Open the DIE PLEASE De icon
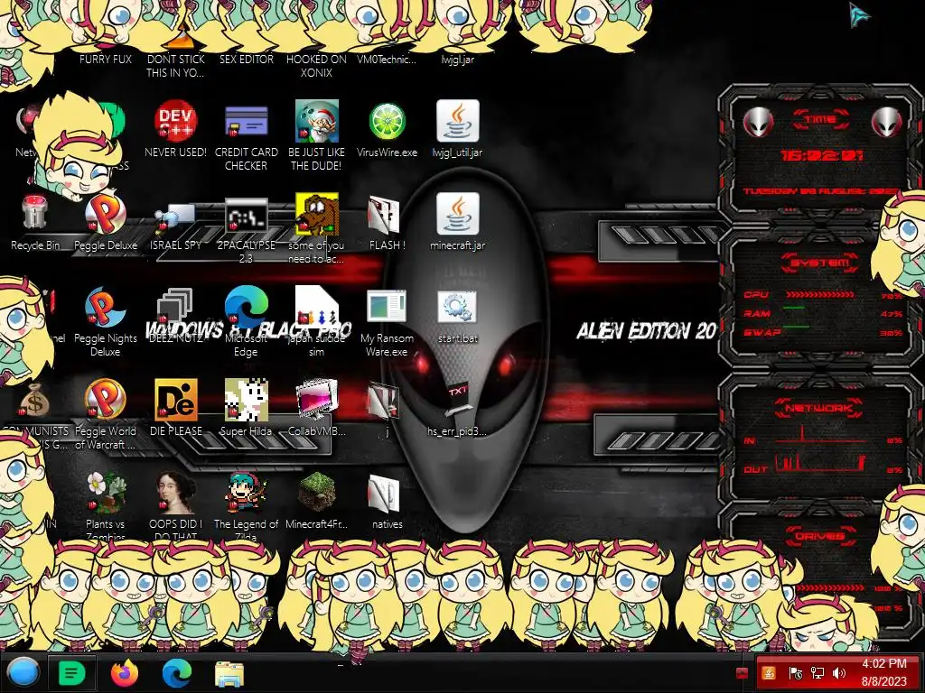 pyautogui.click(x=176, y=401)
